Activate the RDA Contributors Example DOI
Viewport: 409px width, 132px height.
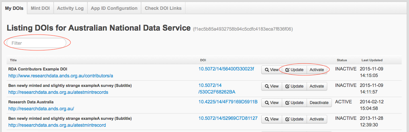[317, 70]
